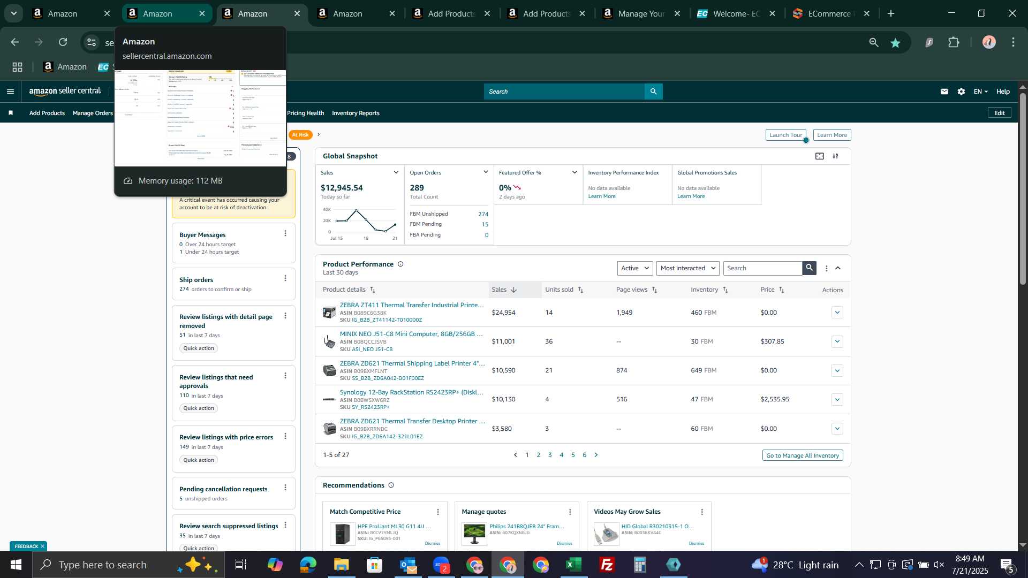Open the mail messages icon

tap(944, 92)
